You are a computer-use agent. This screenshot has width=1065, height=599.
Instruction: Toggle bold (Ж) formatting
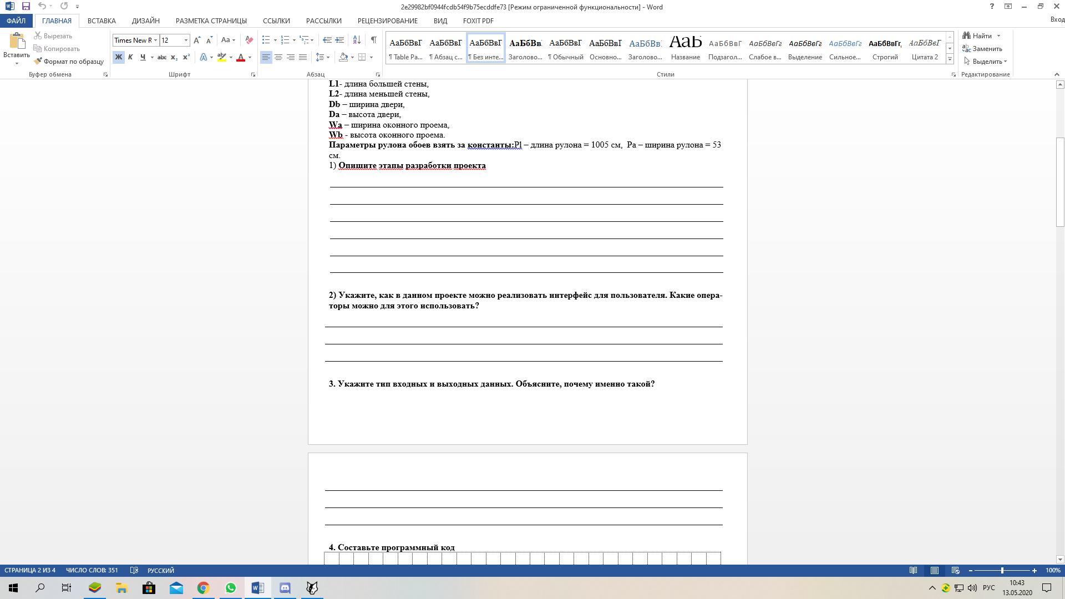118,57
